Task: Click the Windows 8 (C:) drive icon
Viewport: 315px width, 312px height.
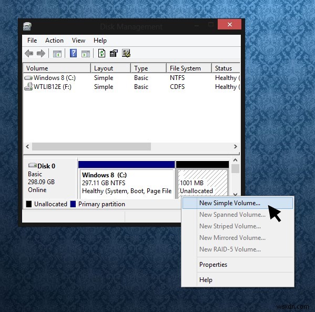Action: (x=28, y=77)
